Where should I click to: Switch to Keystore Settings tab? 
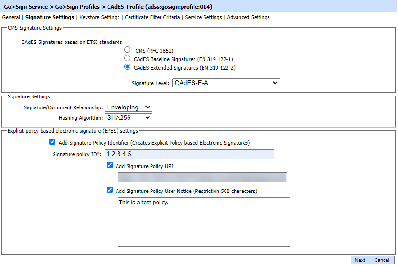(99, 17)
